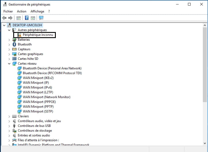Image resolution: width=208 pixels, height=152 pixels.
Task: Click the Cartes graphiques category icon
Action: (x=14, y=54)
